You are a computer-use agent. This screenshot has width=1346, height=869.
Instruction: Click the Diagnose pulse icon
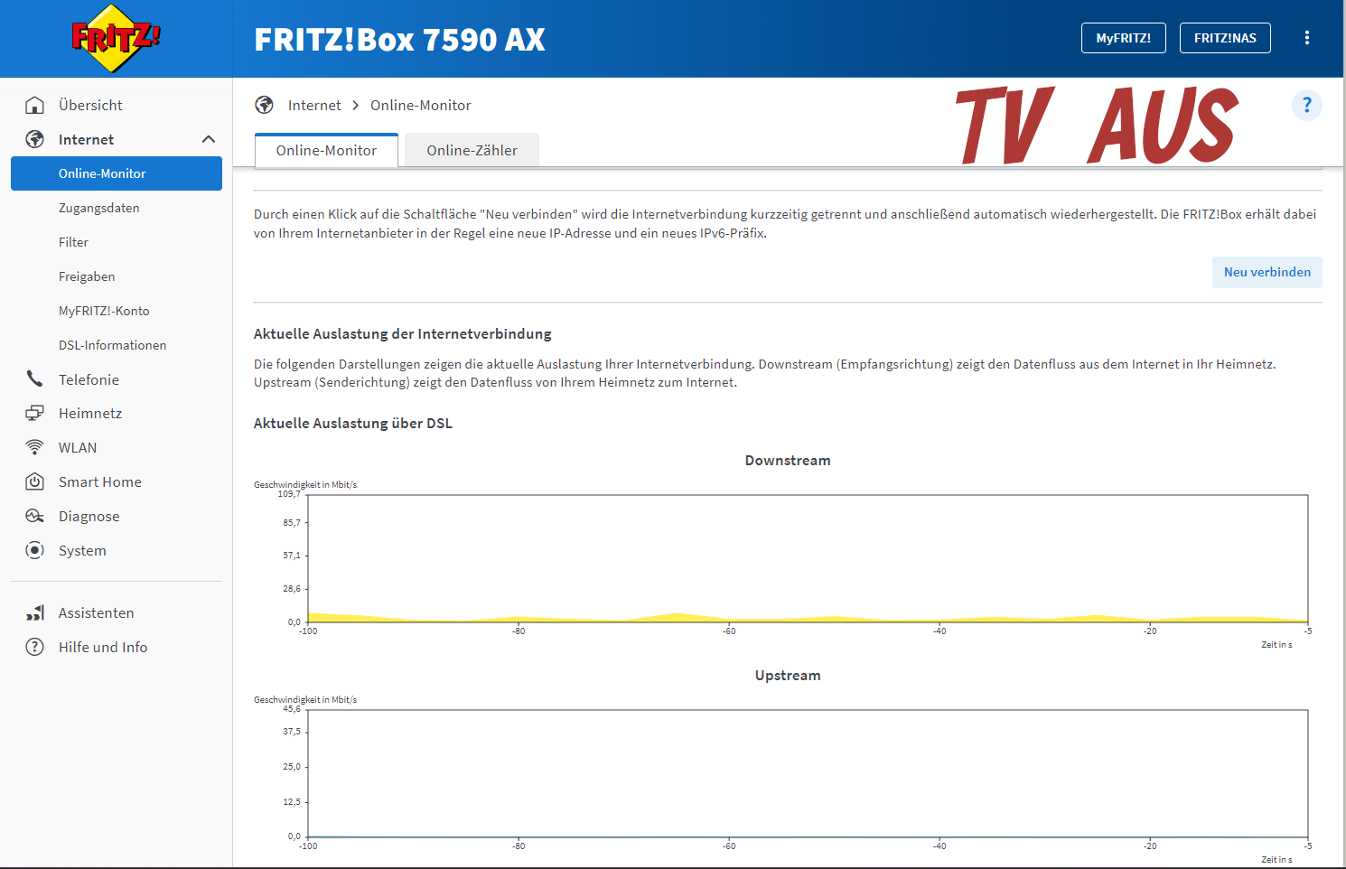coord(34,516)
